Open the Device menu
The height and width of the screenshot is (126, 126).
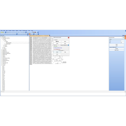tap(13, 31)
